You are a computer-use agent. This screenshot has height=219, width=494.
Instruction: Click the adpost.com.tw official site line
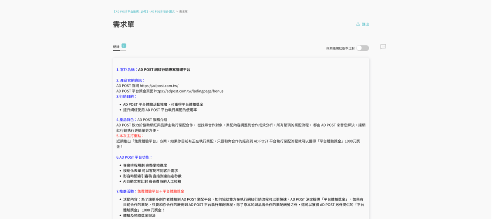[x=148, y=86]
